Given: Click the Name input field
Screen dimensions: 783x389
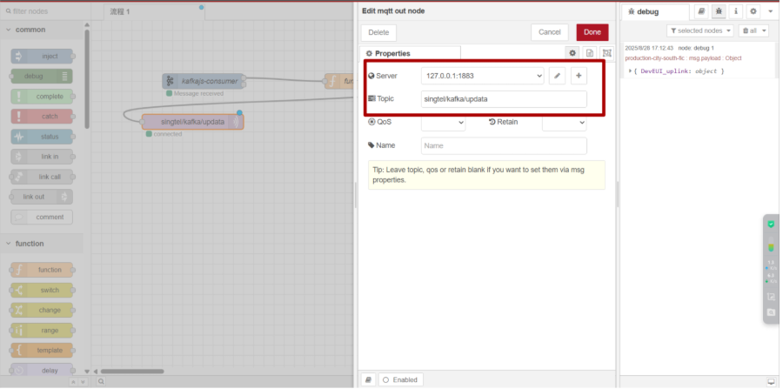Looking at the screenshot, I should click(x=504, y=145).
